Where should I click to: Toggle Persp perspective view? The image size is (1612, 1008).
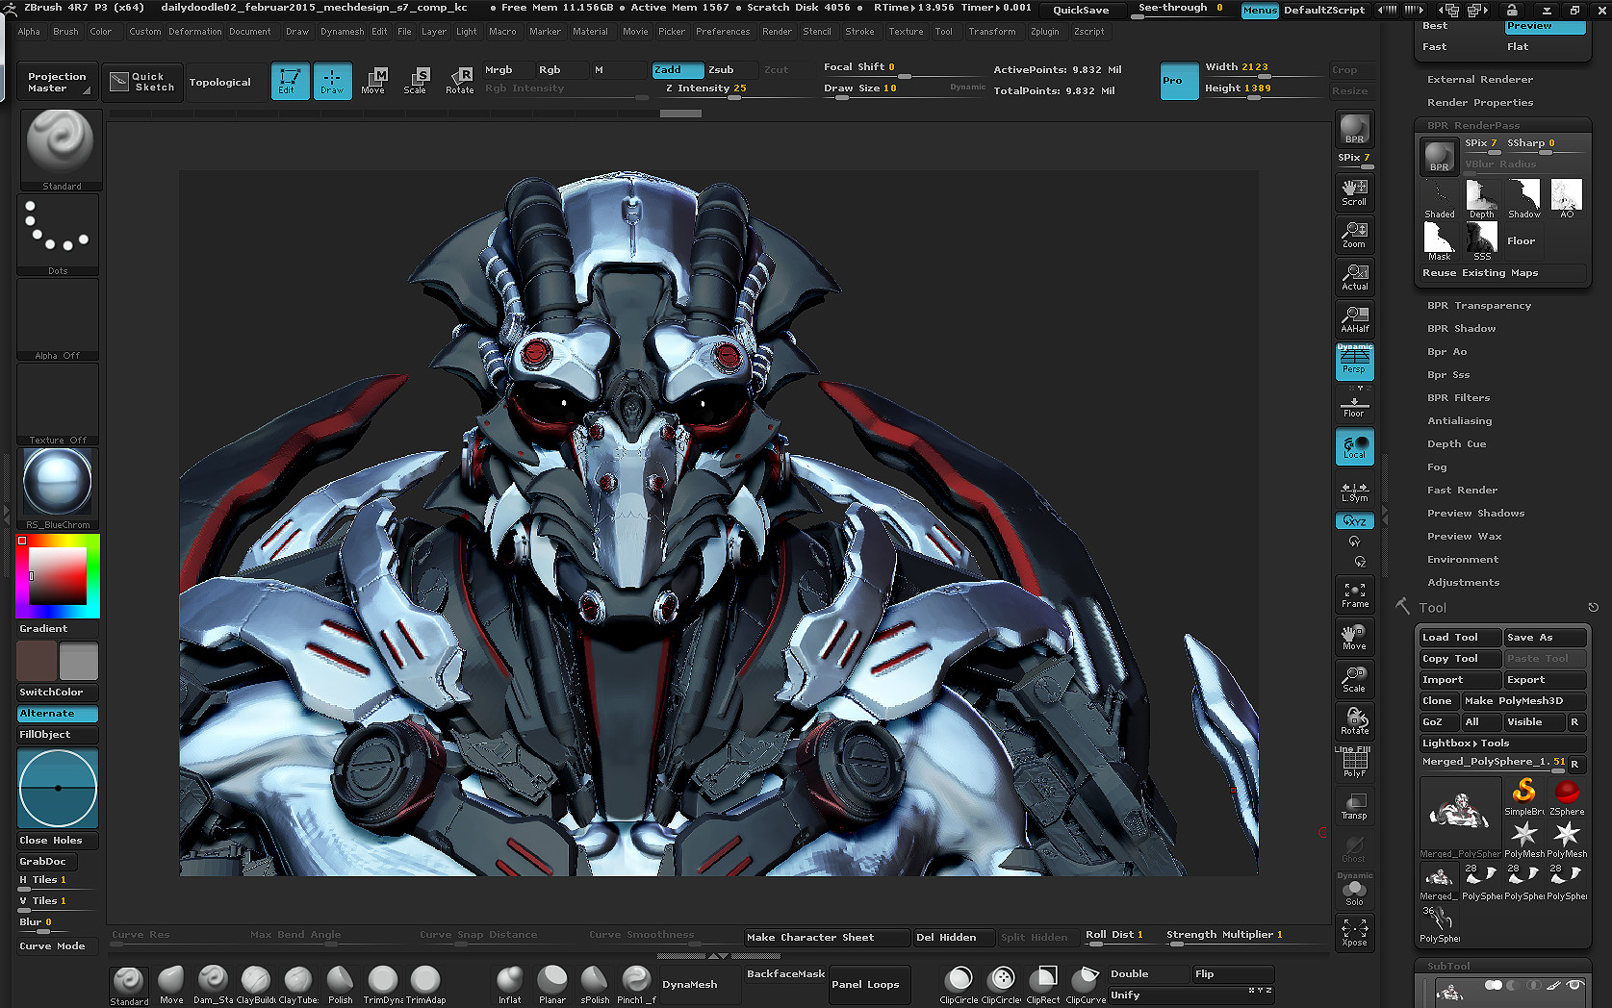(x=1354, y=361)
